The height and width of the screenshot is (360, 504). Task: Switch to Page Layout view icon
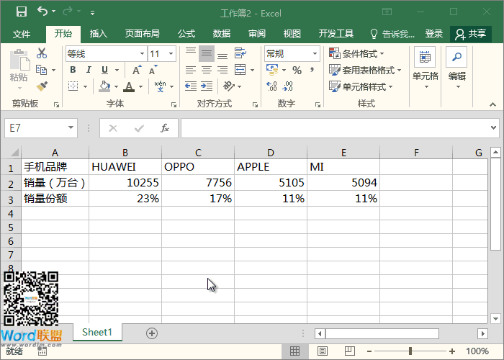[323, 351]
